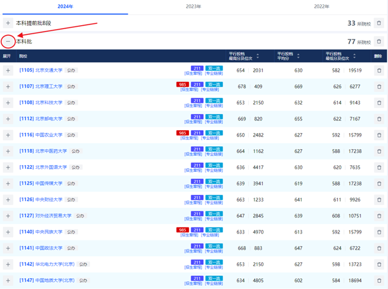The image size is (388, 289).
Task: Expand the 本科提前批B段 section
Action: point(8,23)
